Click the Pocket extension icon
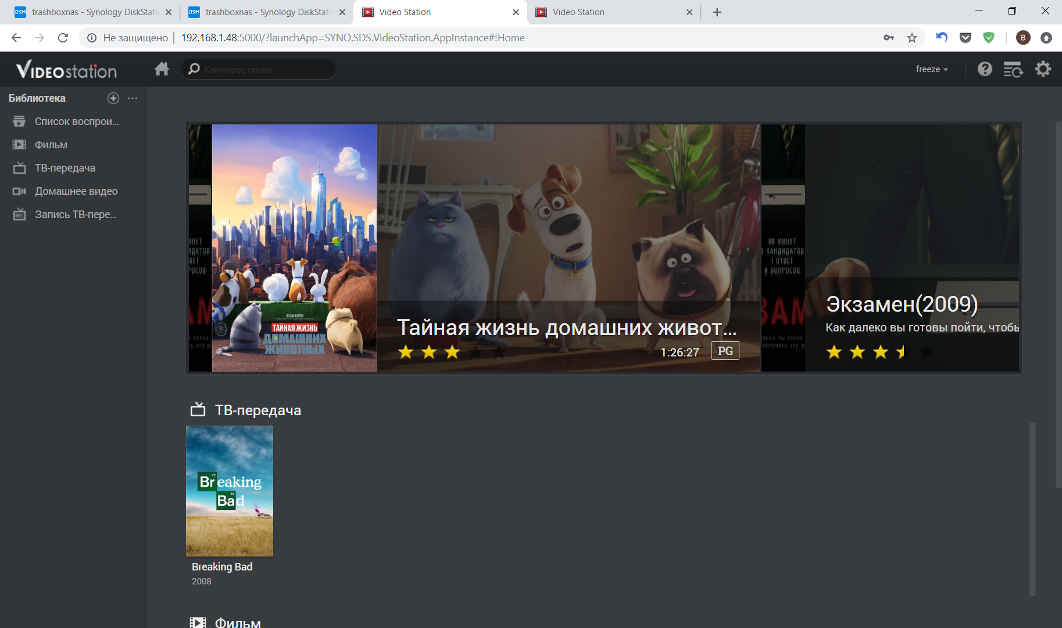 [966, 38]
